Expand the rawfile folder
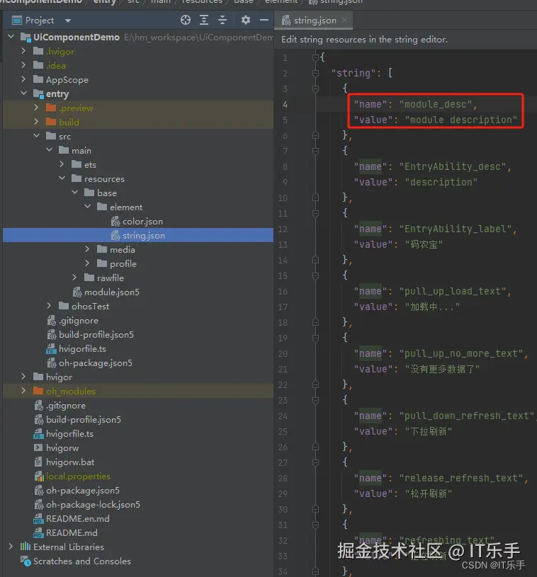The image size is (537, 577). pos(74,277)
